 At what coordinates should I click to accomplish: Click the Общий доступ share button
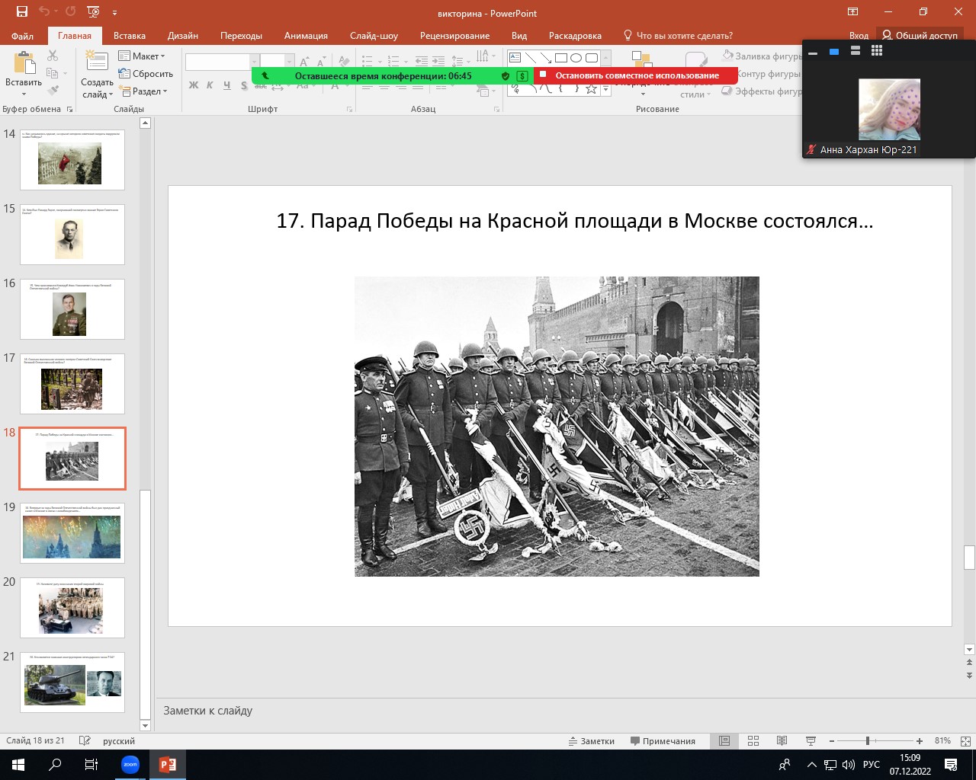920,36
